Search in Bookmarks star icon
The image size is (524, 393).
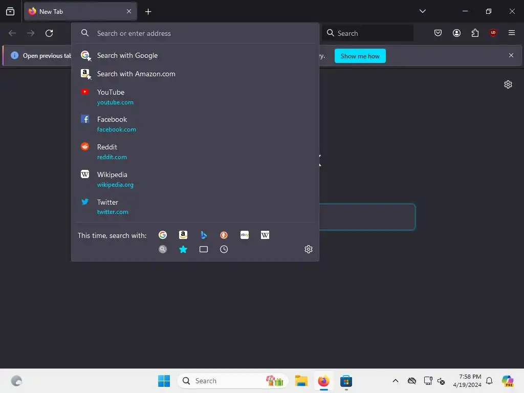tap(183, 249)
